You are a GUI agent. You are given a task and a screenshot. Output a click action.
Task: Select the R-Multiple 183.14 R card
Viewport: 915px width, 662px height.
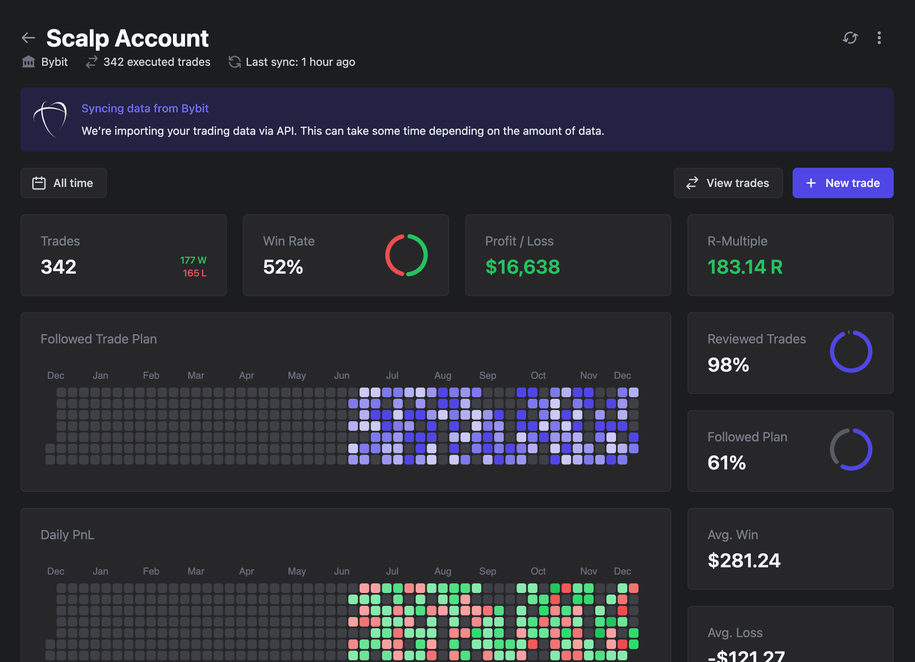[790, 255]
